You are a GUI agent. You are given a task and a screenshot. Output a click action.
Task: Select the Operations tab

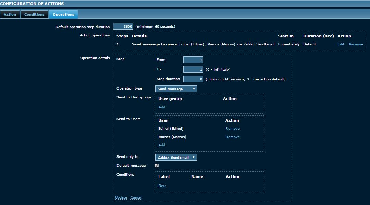(63, 14)
